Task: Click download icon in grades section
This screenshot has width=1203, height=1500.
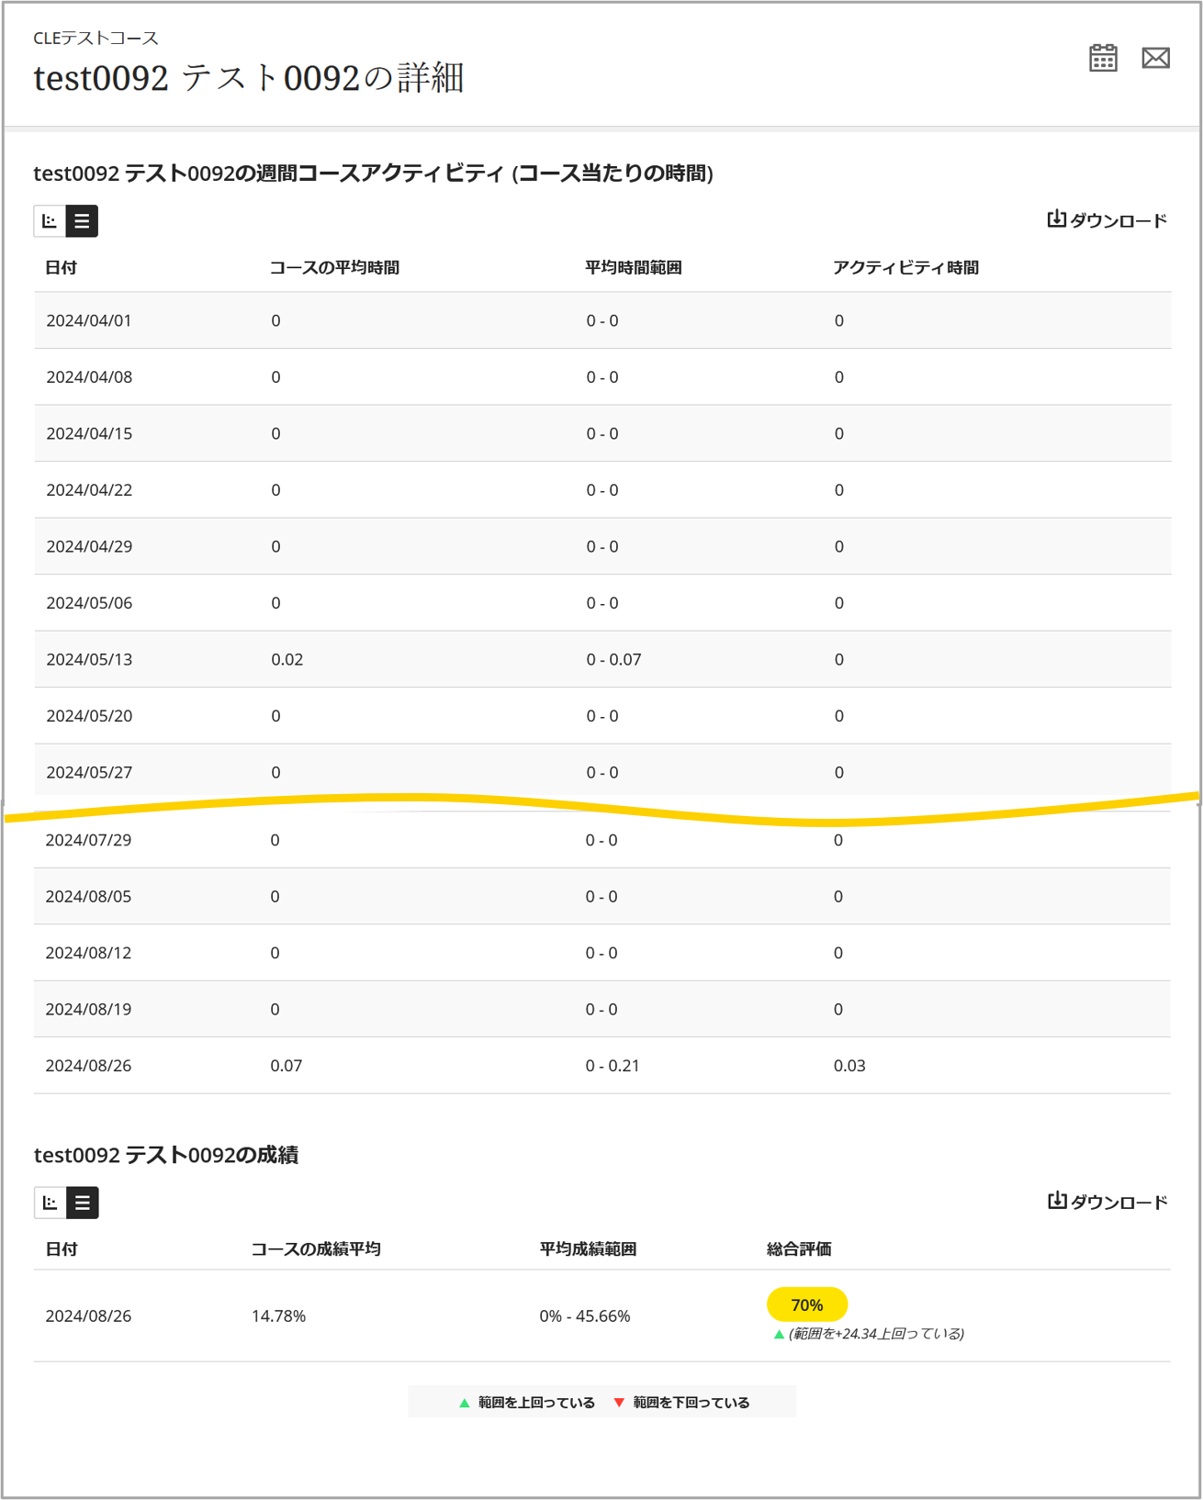Action: pyautogui.click(x=1057, y=1201)
